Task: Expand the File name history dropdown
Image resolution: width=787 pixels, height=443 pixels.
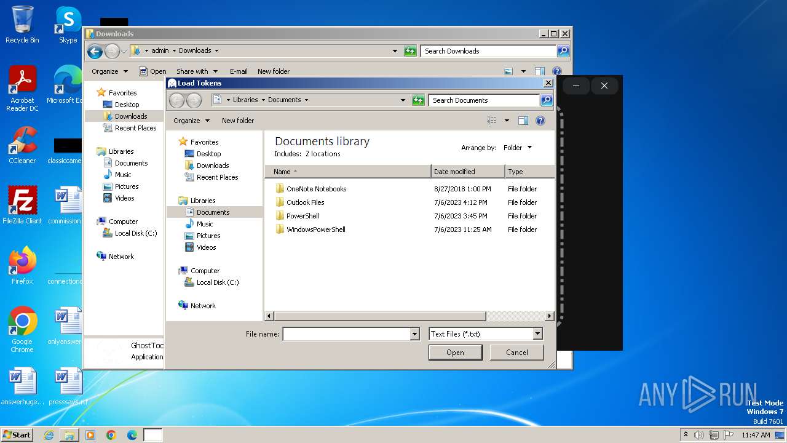Action: click(x=414, y=334)
